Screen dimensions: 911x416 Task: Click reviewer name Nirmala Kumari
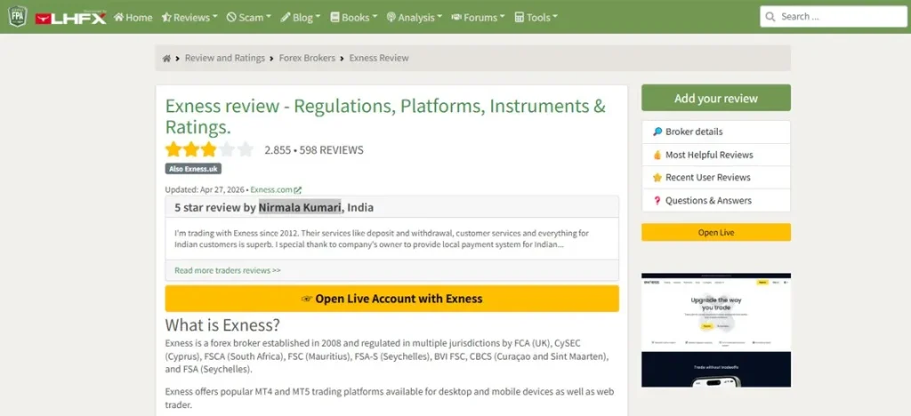tap(300, 207)
